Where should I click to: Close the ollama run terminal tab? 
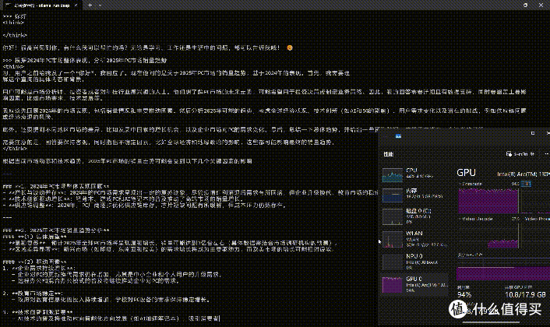click(x=76, y=5)
